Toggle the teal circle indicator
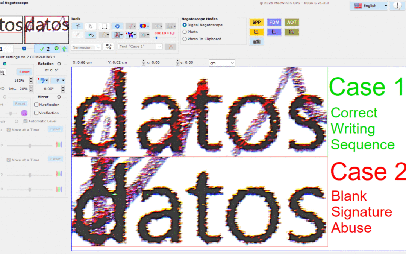Viewport: 406px width, 254px height. coord(5,64)
